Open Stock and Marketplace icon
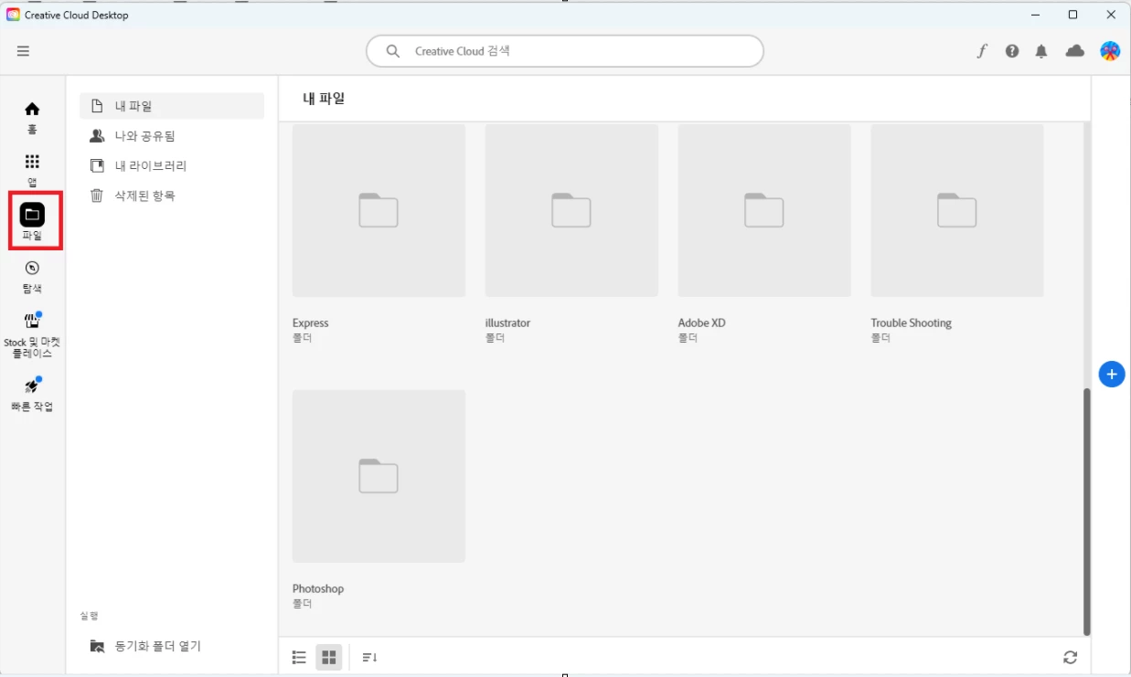Screen dimensions: 1131x677 click(33, 321)
